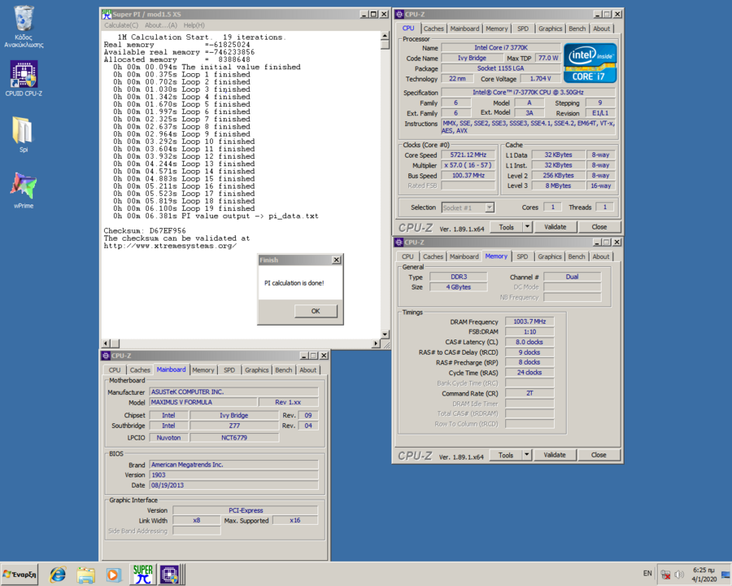Open File Explorer from the taskbar
732x586 pixels.
point(86,575)
